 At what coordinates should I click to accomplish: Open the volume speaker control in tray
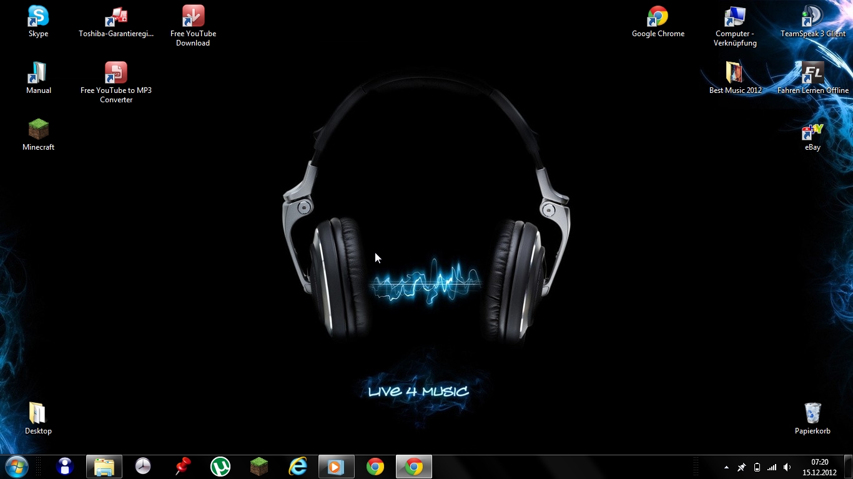(787, 467)
